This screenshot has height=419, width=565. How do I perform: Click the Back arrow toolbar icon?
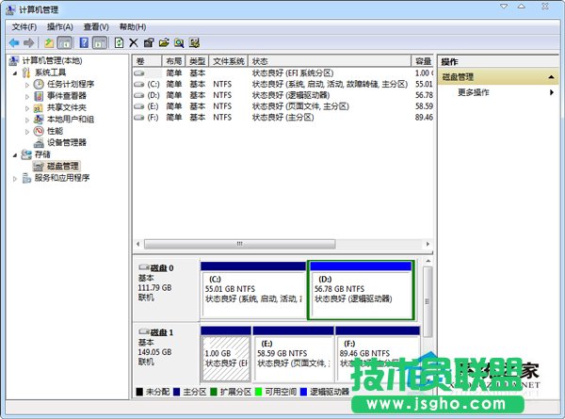coord(14,43)
